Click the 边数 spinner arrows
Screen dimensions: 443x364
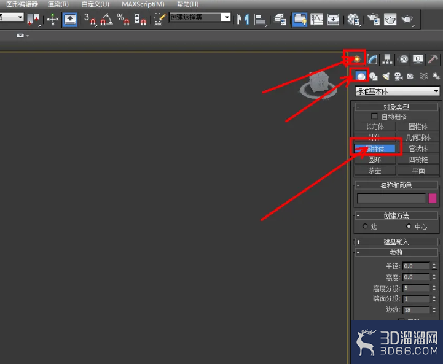click(x=434, y=310)
